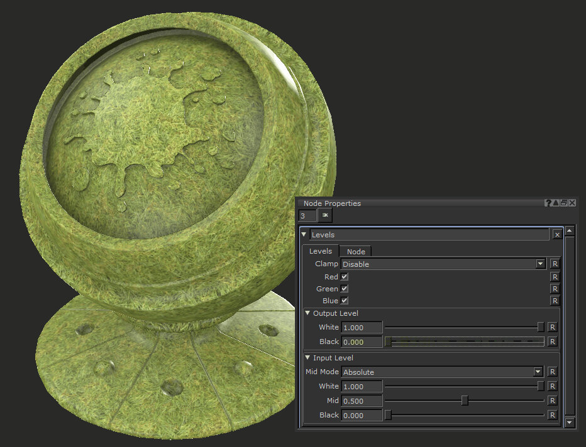
Task: Disable the Blue channel checkbox
Action: pyautogui.click(x=345, y=301)
